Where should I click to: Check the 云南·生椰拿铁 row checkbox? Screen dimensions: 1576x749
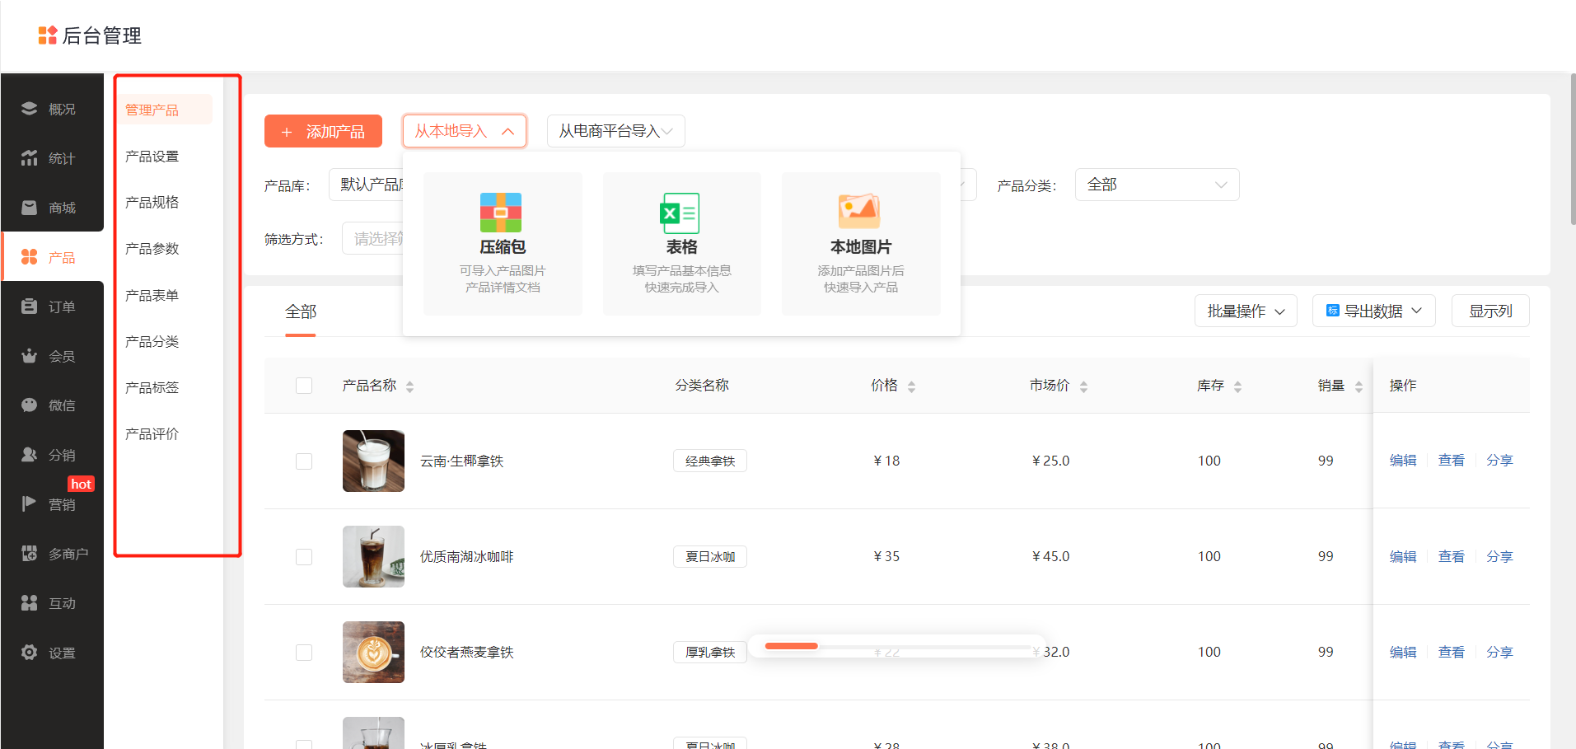click(304, 461)
